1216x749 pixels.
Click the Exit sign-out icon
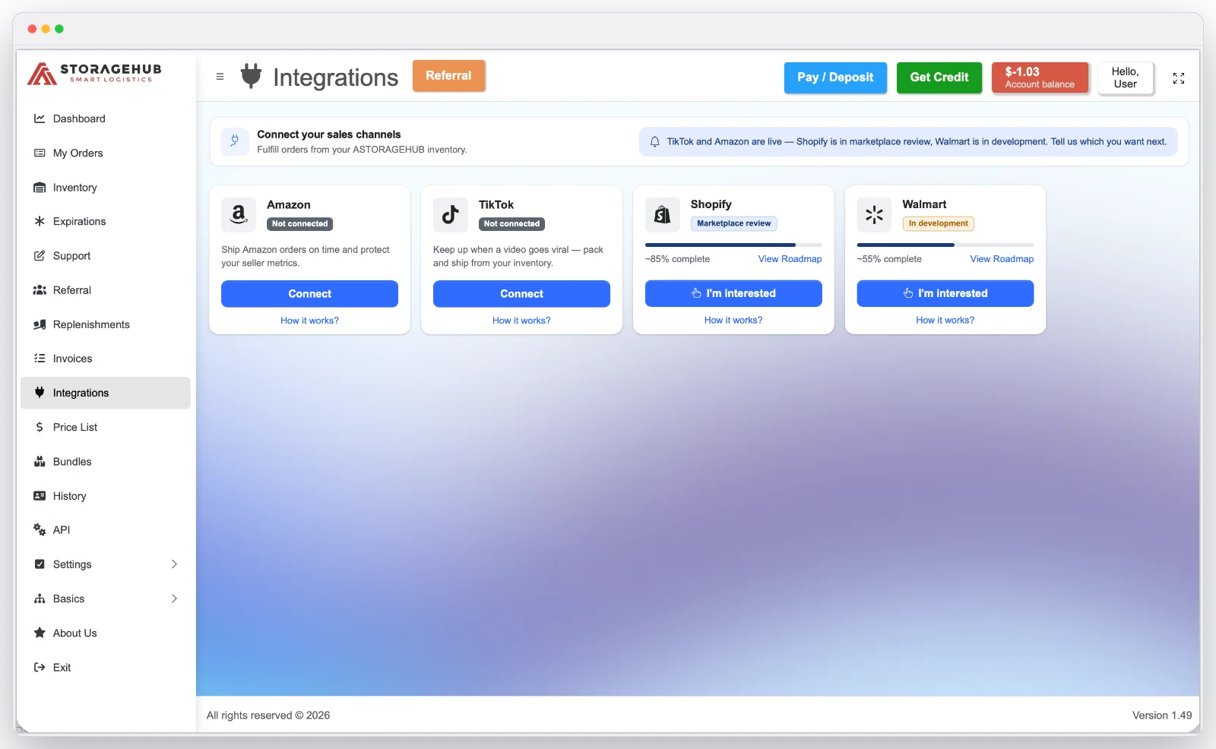[x=40, y=668]
